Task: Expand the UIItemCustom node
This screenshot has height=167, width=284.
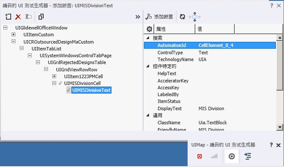Action: (x=13, y=34)
